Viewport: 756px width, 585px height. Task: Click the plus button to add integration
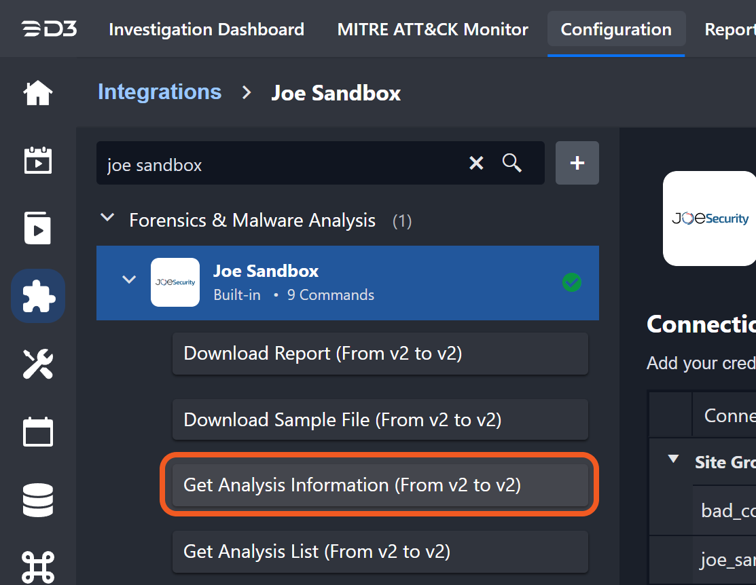(577, 163)
